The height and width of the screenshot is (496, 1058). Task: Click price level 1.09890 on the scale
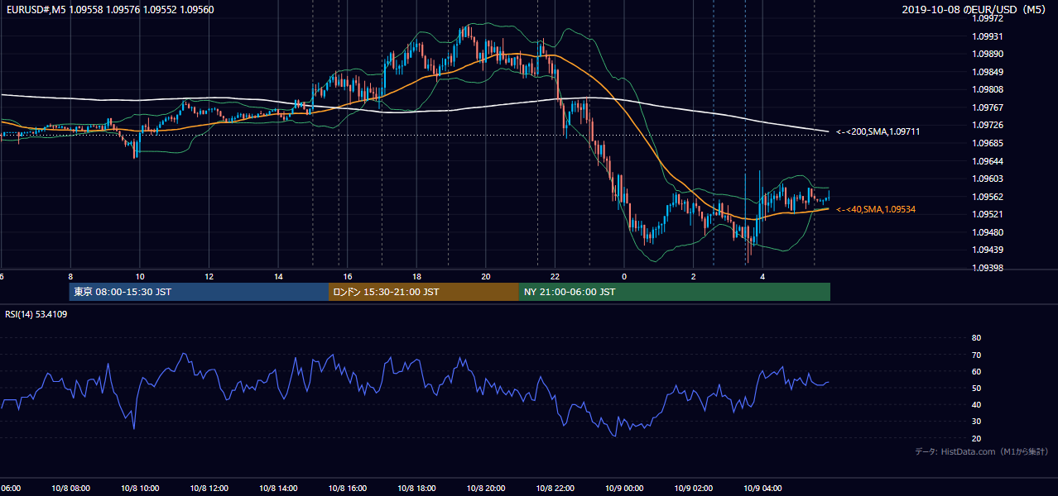pyautogui.click(x=988, y=54)
